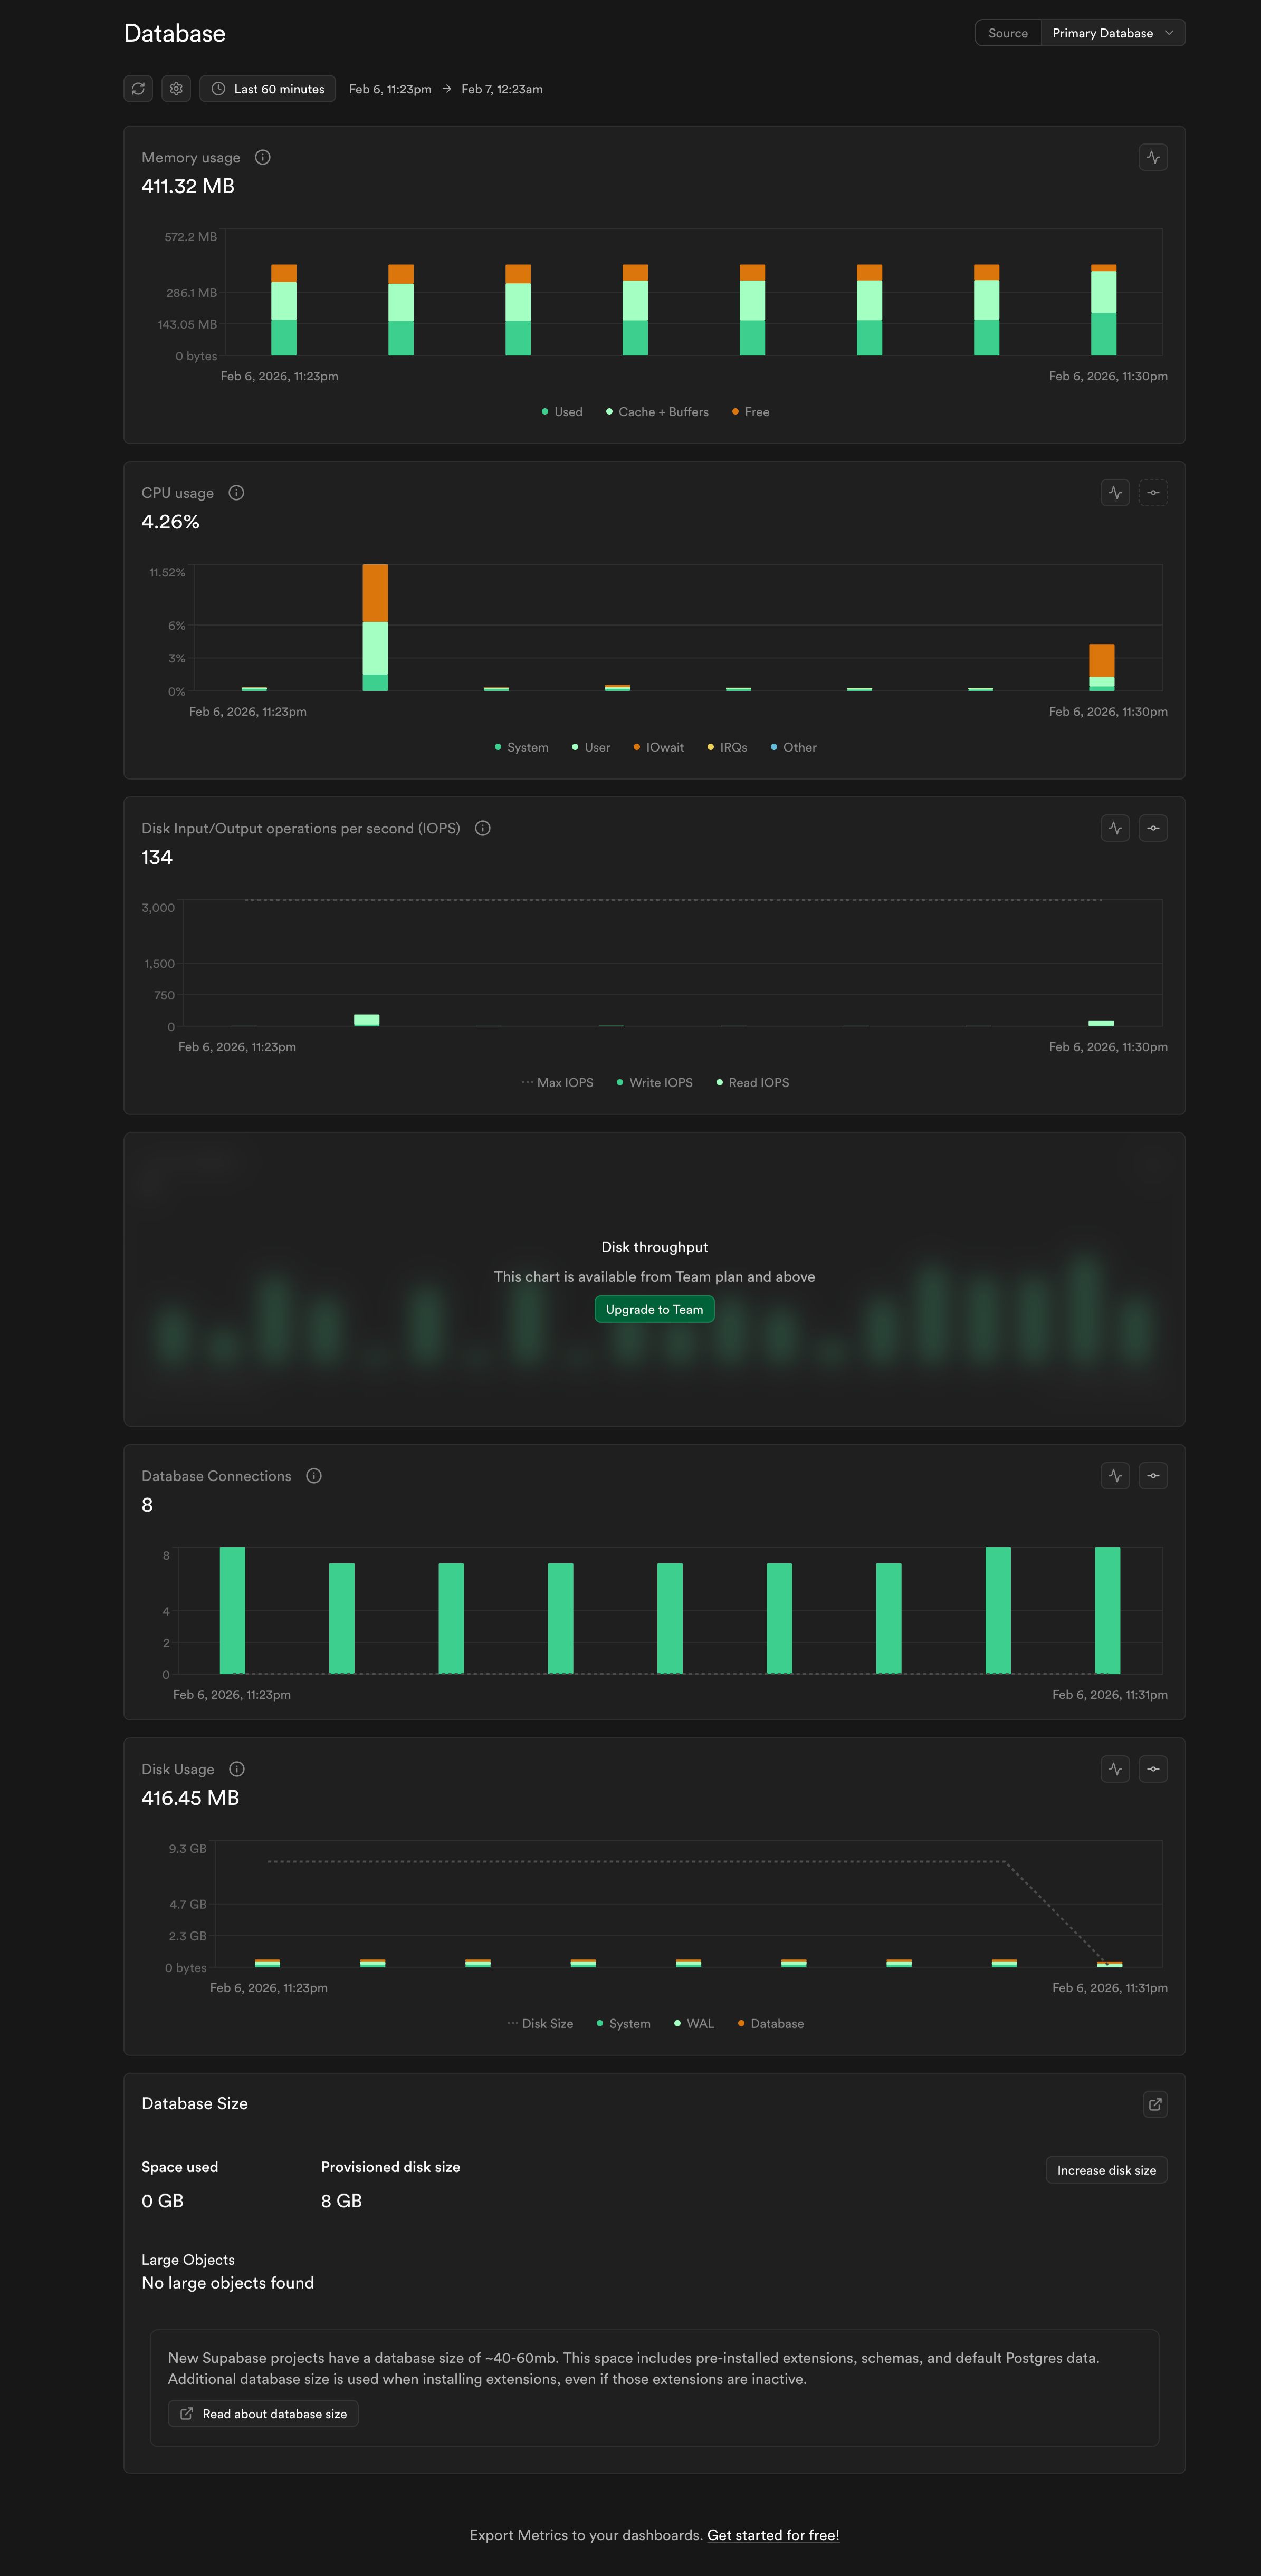Open the Last 60 minutes picker
Viewport: 1261px width, 2576px height.
267,89
